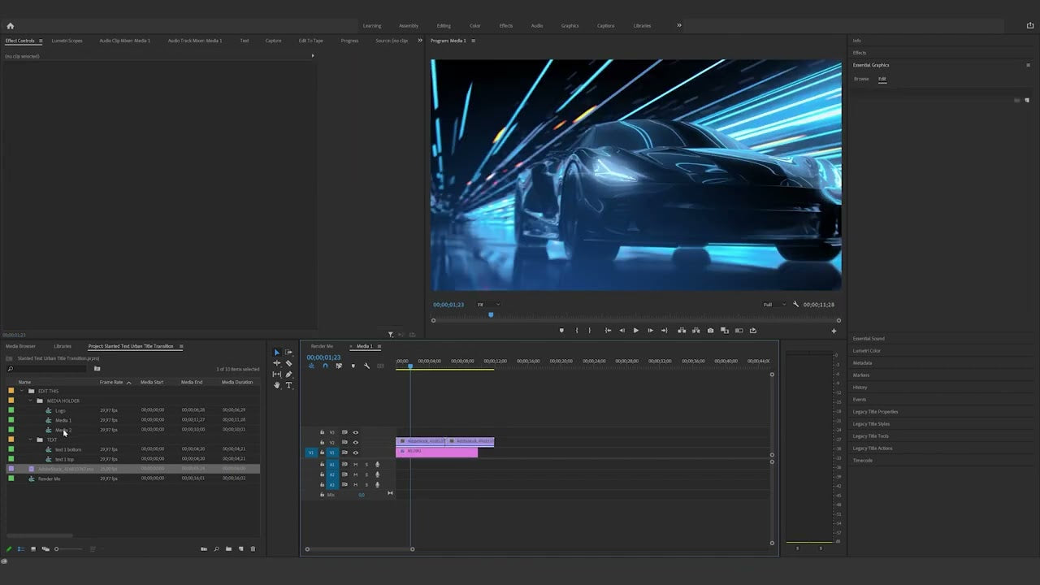Select the Razor tool in the timeline toolbar
The width and height of the screenshot is (1040, 585).
[x=291, y=363]
